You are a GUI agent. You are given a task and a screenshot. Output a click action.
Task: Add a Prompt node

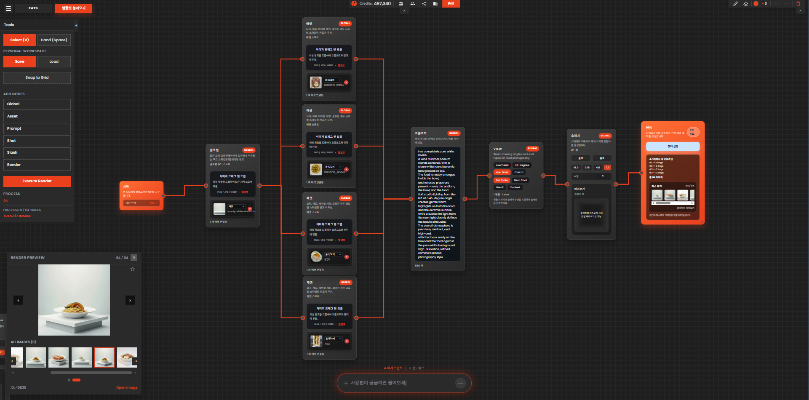tap(37, 128)
